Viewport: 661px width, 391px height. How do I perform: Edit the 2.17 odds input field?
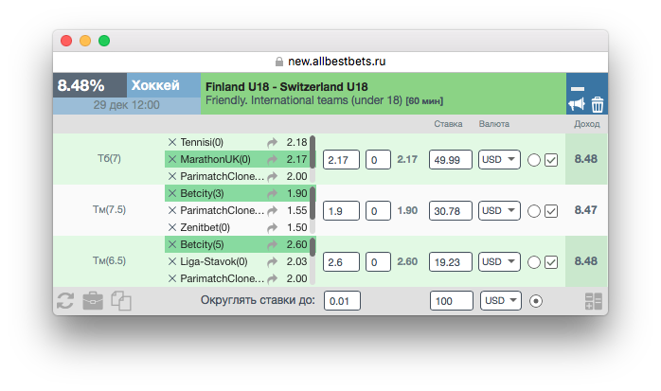tap(341, 160)
